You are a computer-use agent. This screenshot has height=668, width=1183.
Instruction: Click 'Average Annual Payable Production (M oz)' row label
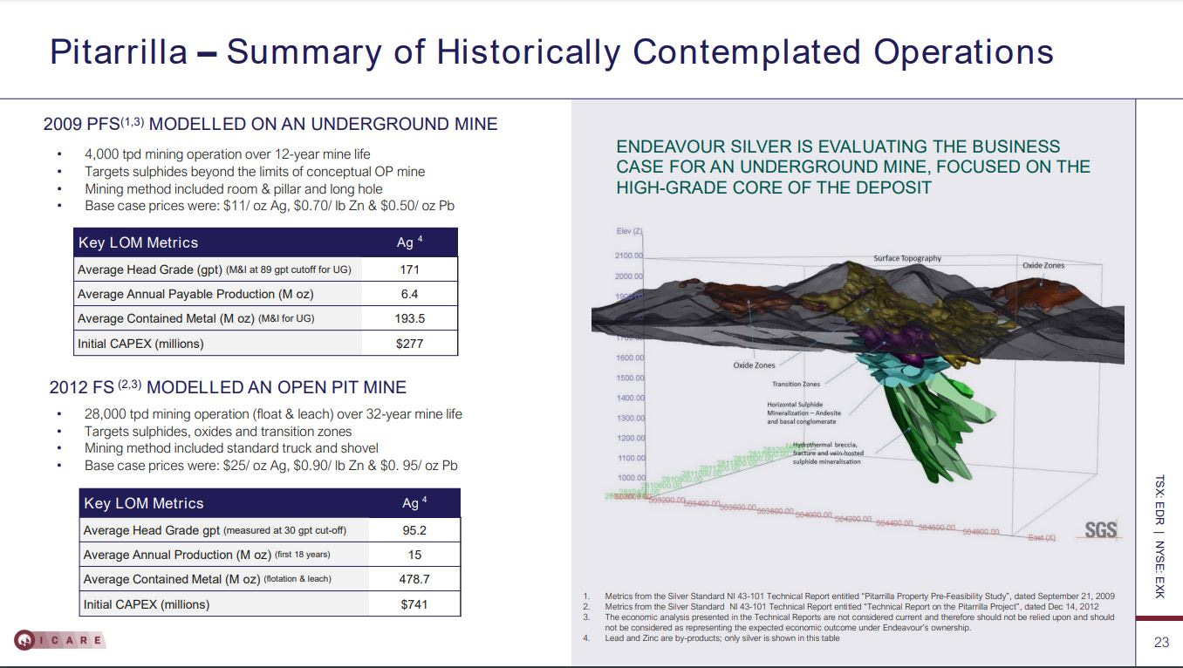coord(195,294)
